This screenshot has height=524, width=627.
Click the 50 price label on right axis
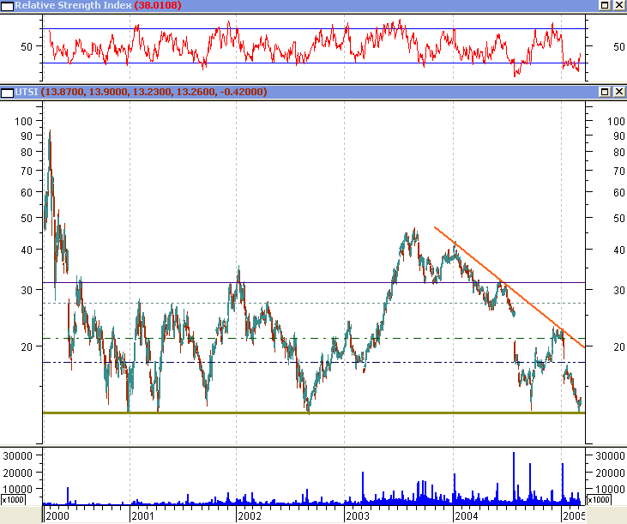[x=619, y=218]
